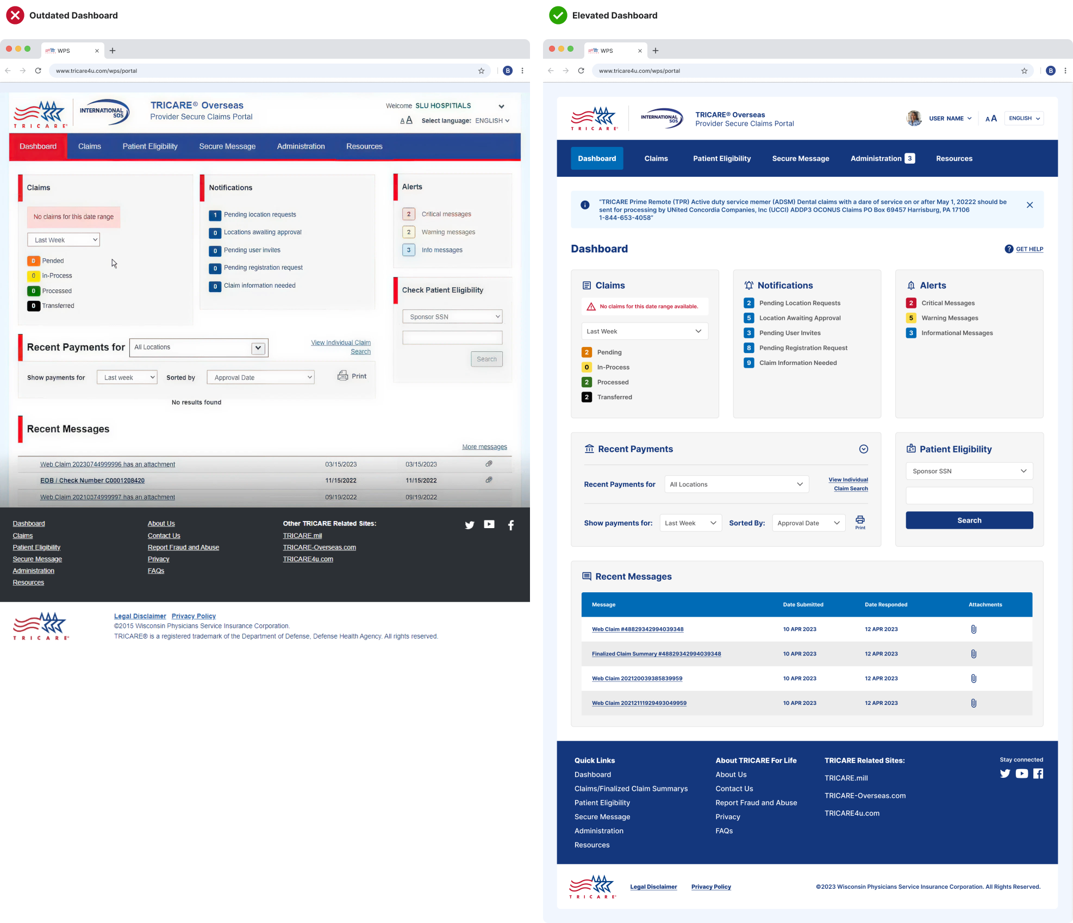The height and width of the screenshot is (923, 1073).
Task: Follow the More messages link in Recent Messages
Action: [484, 447]
